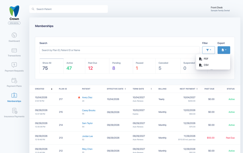The image size is (243, 153).
Task: Filter by Paused 1 membership
Action: tap(144, 66)
